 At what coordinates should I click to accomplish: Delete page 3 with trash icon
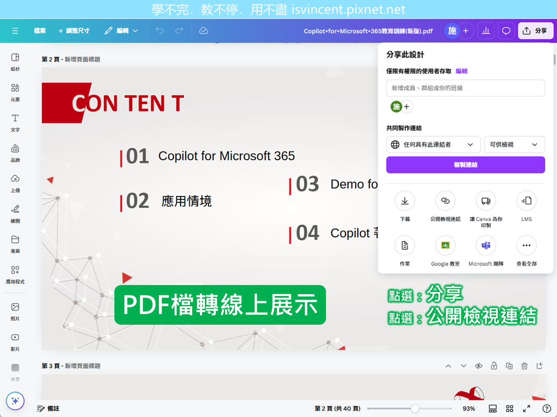click(524, 366)
